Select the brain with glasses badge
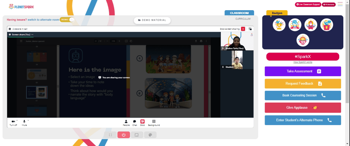The image size is (350, 146). pyautogui.click(x=303, y=40)
